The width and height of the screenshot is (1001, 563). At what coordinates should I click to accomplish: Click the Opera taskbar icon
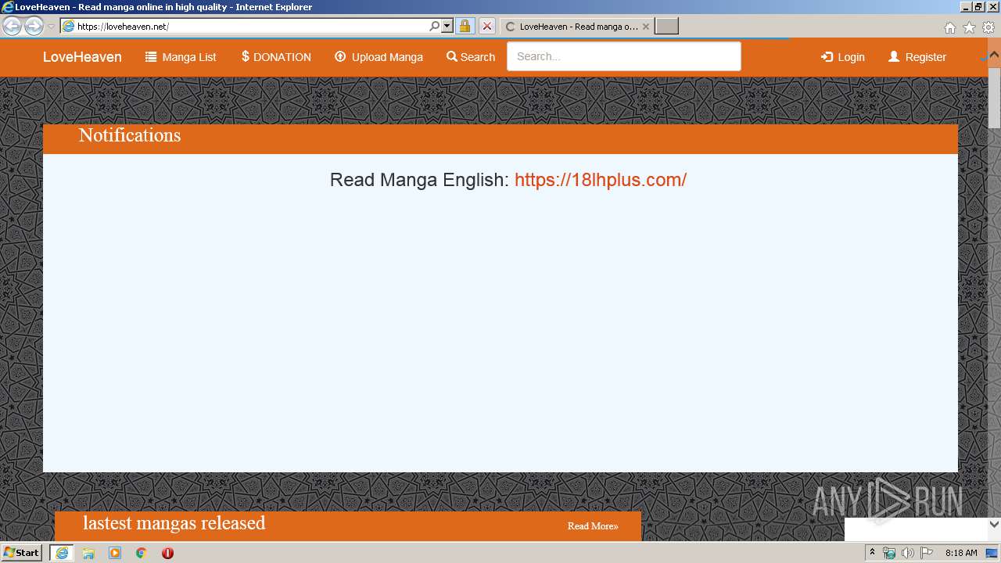(167, 553)
